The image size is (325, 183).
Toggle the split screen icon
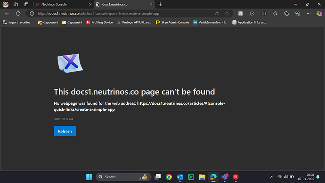tap(264, 14)
